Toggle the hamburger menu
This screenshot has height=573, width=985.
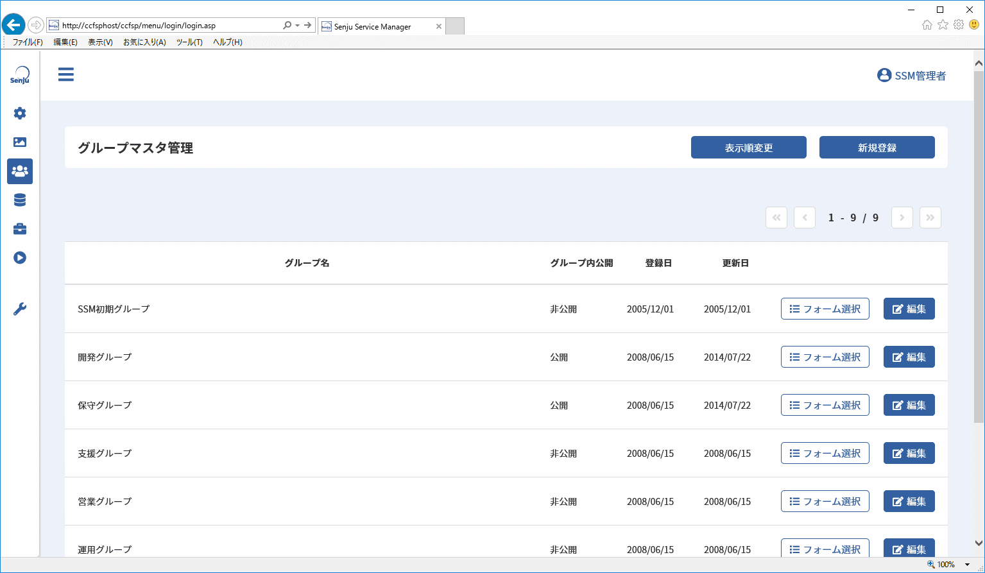coord(66,74)
